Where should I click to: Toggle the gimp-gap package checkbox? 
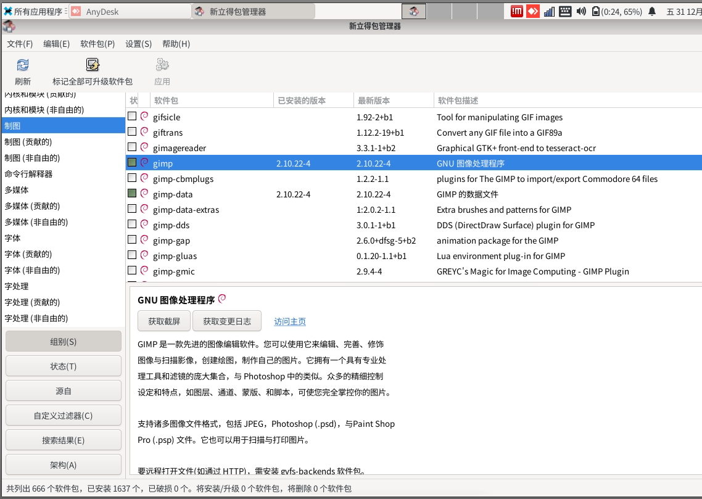[x=132, y=240]
